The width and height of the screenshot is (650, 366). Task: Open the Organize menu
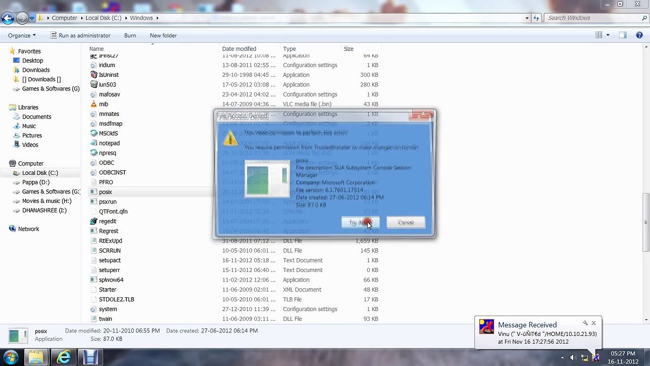point(22,36)
